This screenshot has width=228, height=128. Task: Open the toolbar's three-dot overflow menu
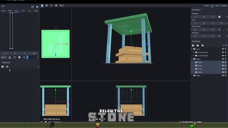(x=64, y=6)
